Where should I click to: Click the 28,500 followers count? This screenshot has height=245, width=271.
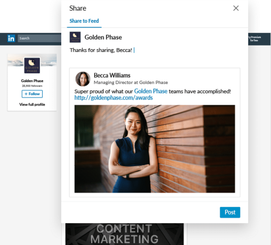pos(32,86)
